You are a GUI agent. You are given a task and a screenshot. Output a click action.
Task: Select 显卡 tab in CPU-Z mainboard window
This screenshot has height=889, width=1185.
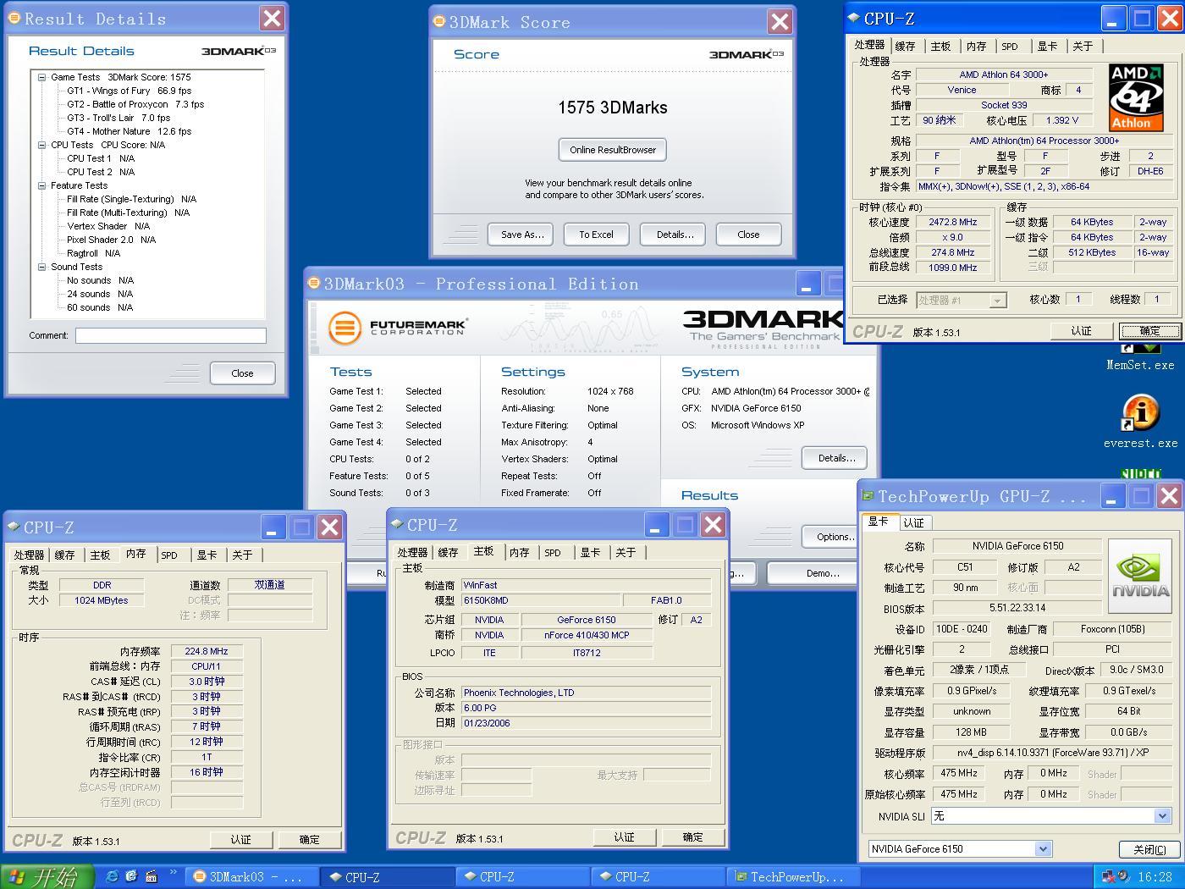[x=590, y=553]
